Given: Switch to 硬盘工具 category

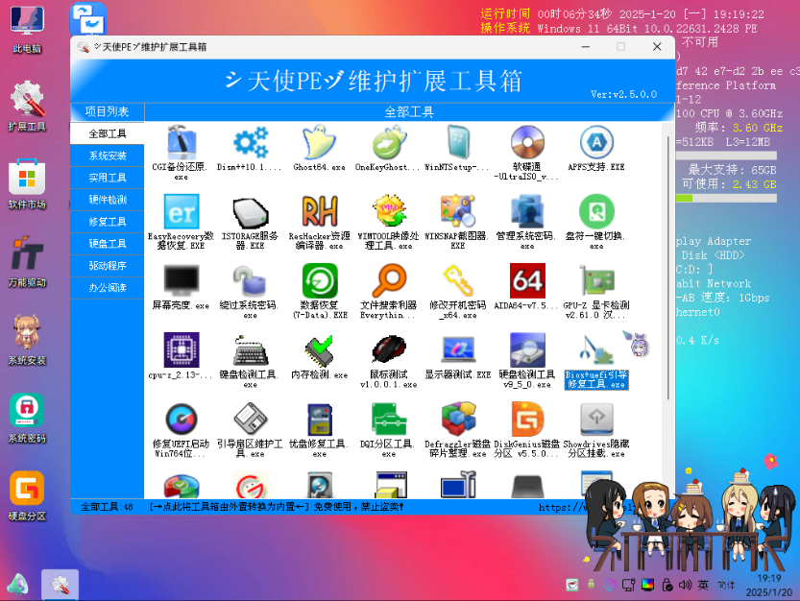Looking at the screenshot, I should click(108, 243).
